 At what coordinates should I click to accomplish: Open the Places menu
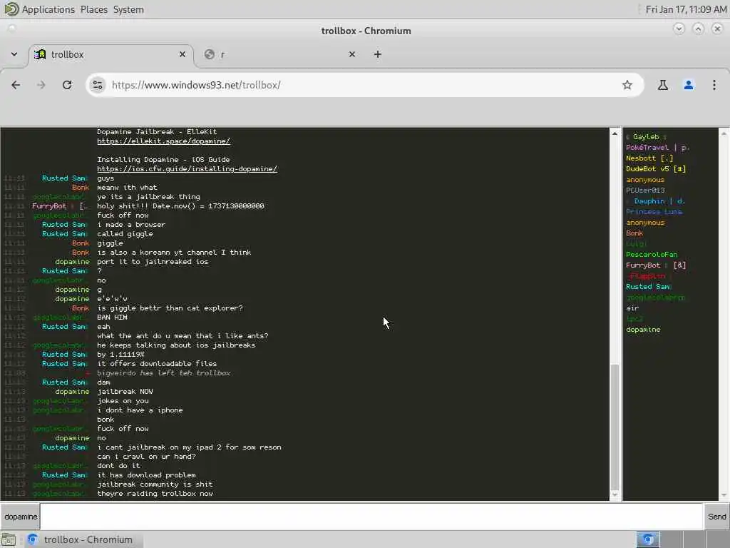coord(93,9)
